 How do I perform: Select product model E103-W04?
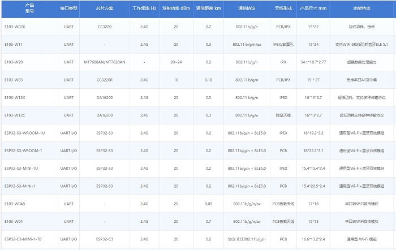(x=14, y=221)
